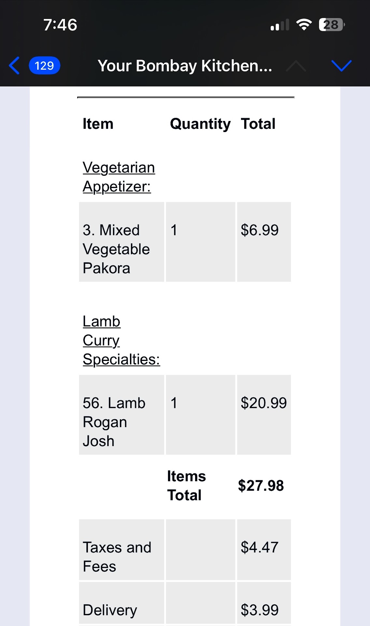The image size is (370, 626).
Task: Select the Lamb Rogan Josh item
Action: coord(114,422)
